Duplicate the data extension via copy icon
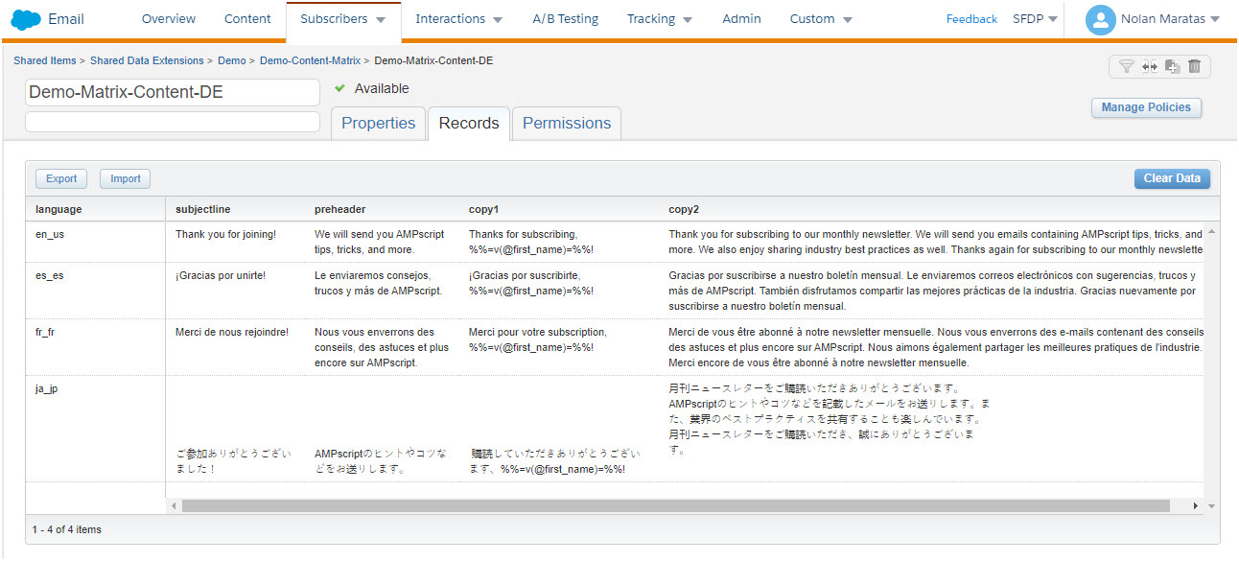The width and height of the screenshot is (1239, 561). click(x=1171, y=66)
